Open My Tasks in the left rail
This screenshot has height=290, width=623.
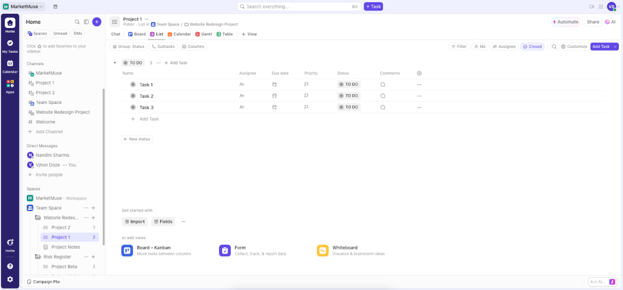[10, 46]
